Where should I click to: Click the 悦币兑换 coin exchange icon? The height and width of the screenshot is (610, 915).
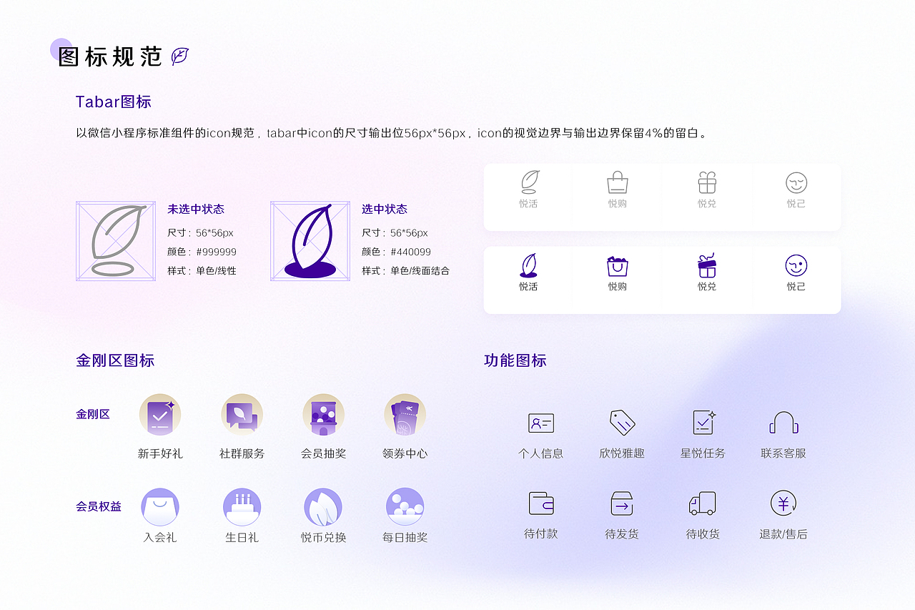point(324,506)
